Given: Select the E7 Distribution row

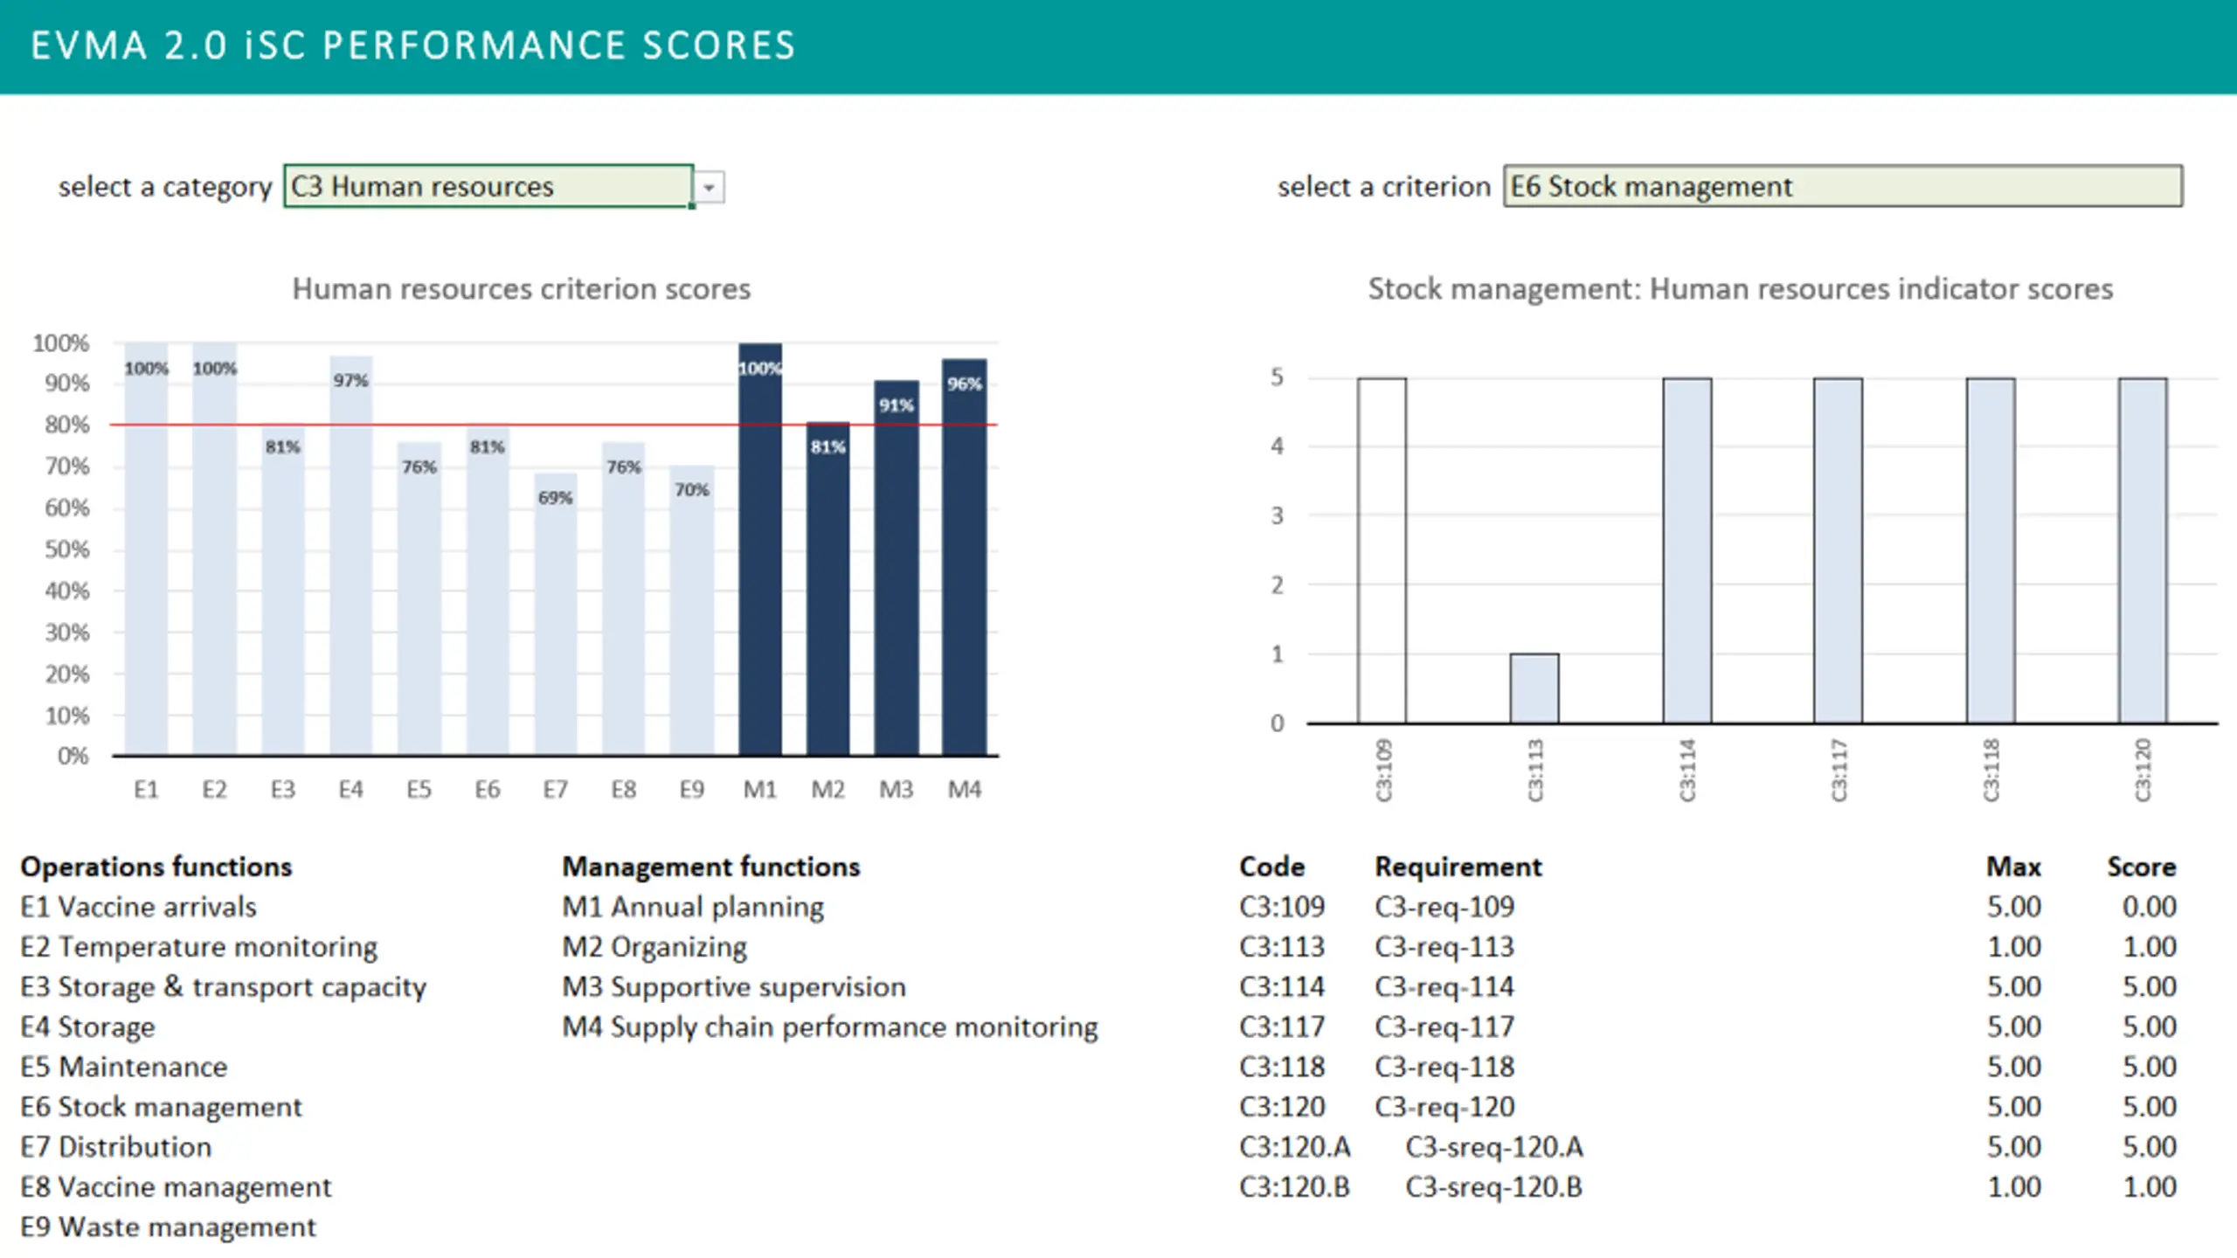Looking at the screenshot, I should tap(116, 1147).
